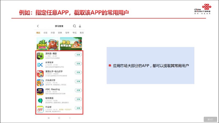Open the ABC Reading app icon
The width and height of the screenshot is (219, 123).
pos(40,92)
